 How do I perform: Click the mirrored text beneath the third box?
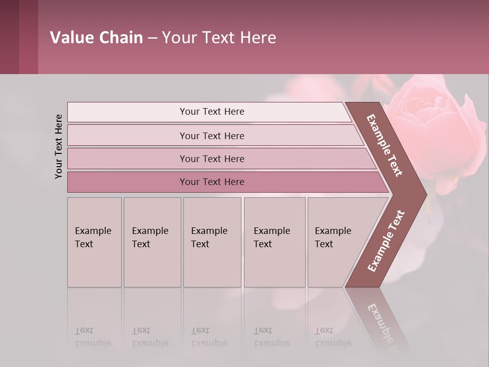(209, 337)
